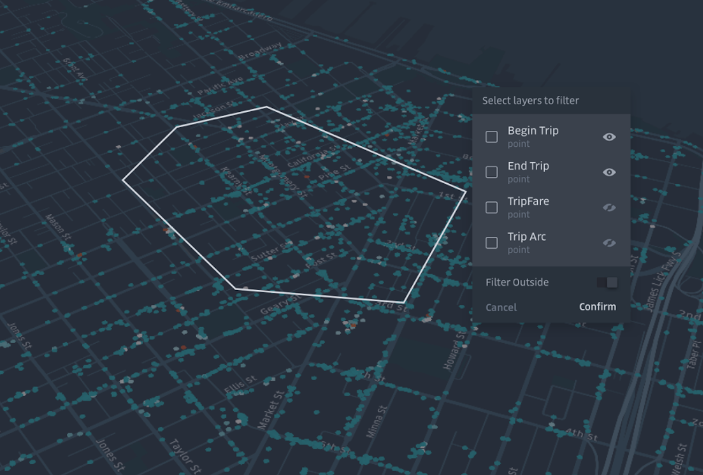Click the TripFare layer name
This screenshot has height=475, width=703.
[528, 202]
